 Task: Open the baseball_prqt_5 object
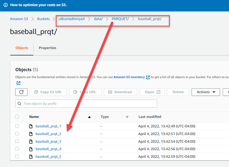[48, 156]
